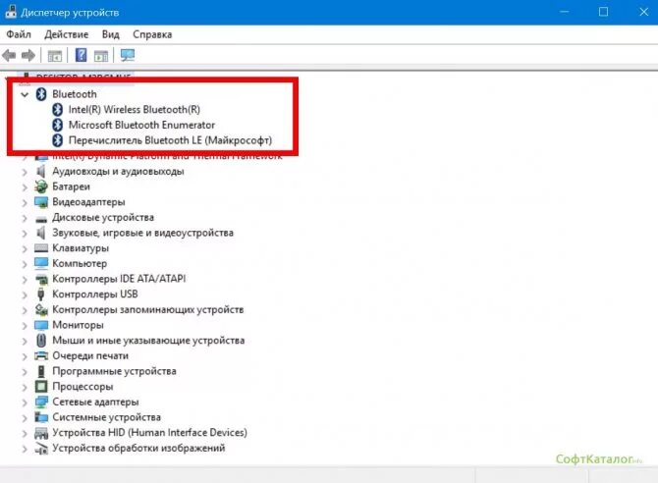Click the Сетевые адаптеры network icon
The image size is (658, 483).
[x=41, y=402]
